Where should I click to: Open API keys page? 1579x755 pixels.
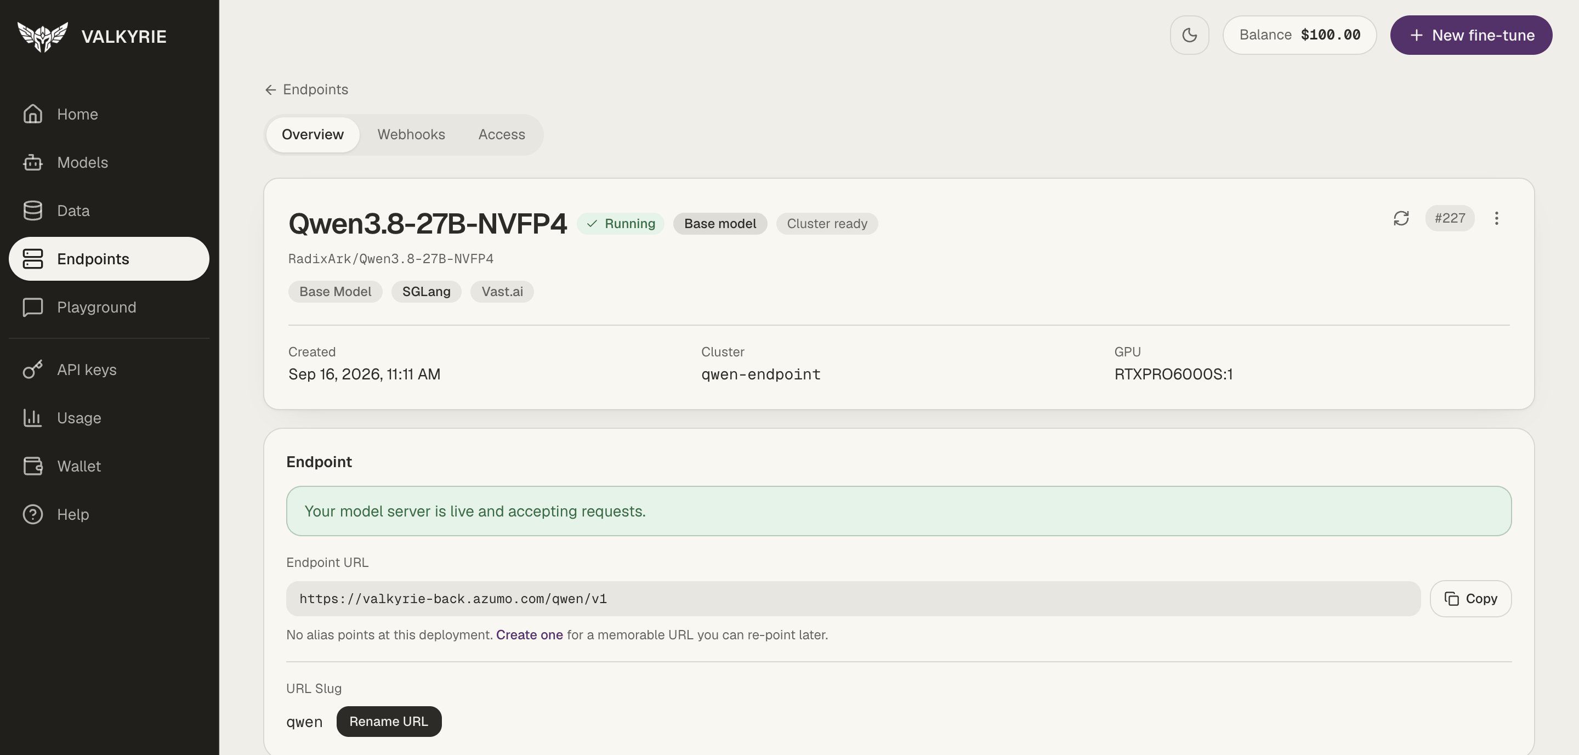click(109, 370)
